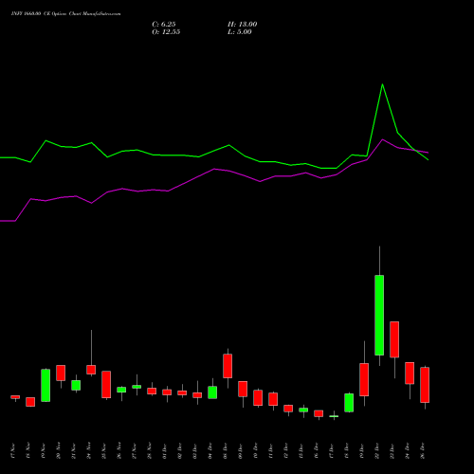Click the high value H: 13.00
The height and width of the screenshot is (474, 474).
[x=242, y=25]
